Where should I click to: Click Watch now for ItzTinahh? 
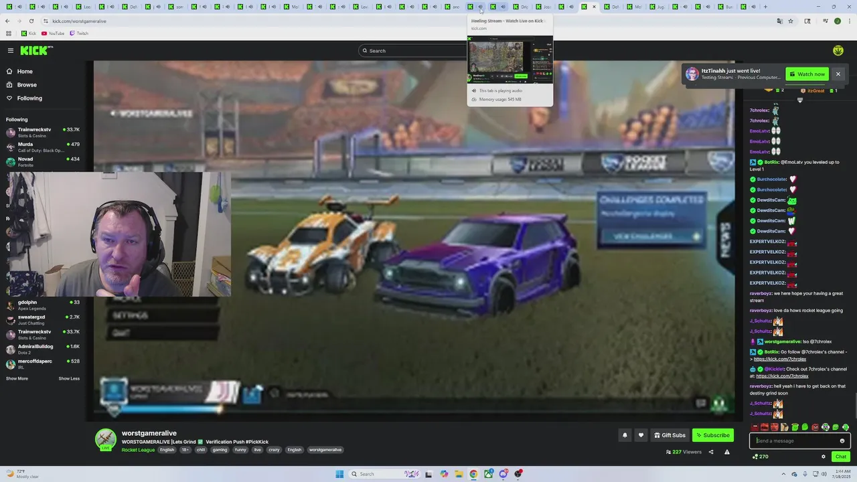[807, 74]
